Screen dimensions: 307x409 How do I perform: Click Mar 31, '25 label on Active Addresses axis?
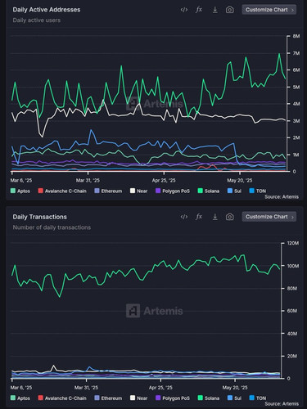(x=88, y=180)
